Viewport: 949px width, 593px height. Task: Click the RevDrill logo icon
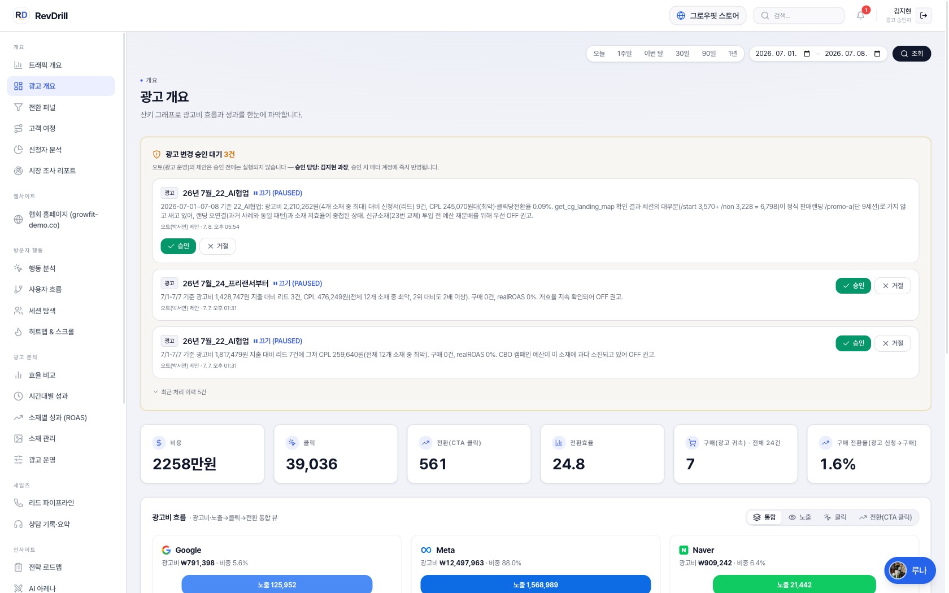click(21, 15)
